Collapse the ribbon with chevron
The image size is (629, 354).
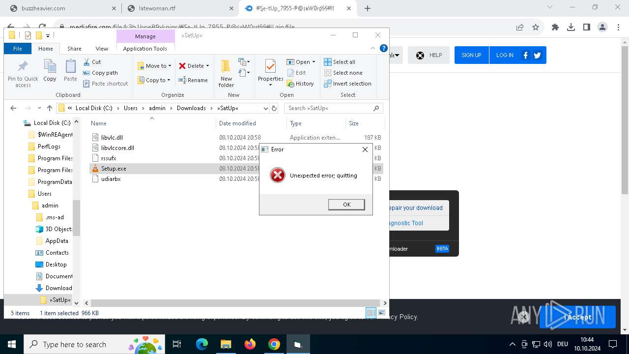(x=373, y=48)
